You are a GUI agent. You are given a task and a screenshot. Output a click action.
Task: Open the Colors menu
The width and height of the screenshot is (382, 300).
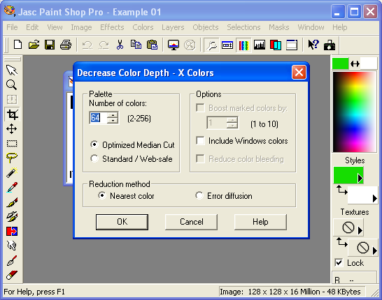coord(143,27)
